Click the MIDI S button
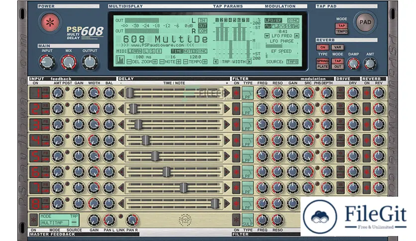 click(x=152, y=51)
